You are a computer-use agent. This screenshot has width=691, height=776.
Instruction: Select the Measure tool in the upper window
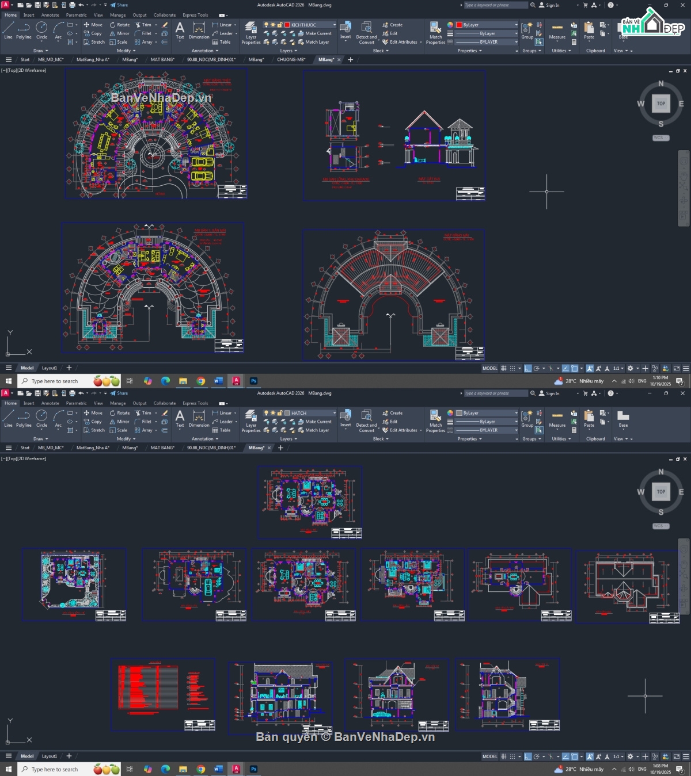click(x=557, y=31)
